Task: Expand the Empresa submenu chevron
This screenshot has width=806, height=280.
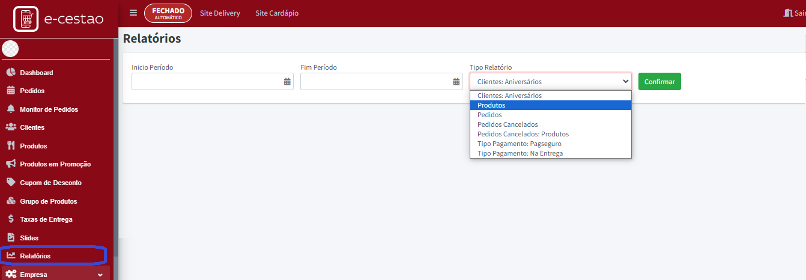Action: [x=100, y=275]
